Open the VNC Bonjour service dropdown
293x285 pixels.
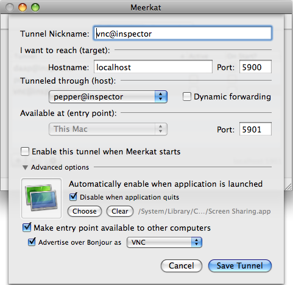(x=164, y=242)
